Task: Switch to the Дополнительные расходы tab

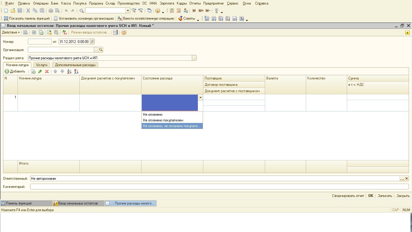Action: pyautogui.click(x=75, y=65)
